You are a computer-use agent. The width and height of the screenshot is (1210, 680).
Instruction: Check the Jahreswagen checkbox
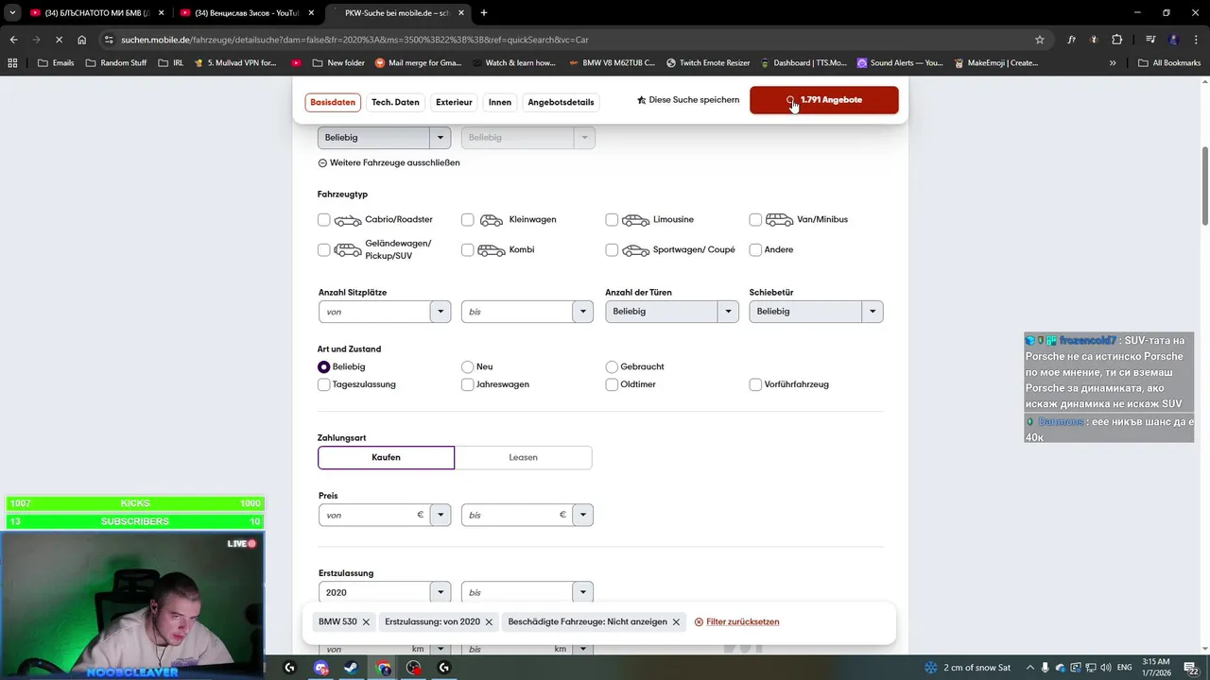point(468,384)
